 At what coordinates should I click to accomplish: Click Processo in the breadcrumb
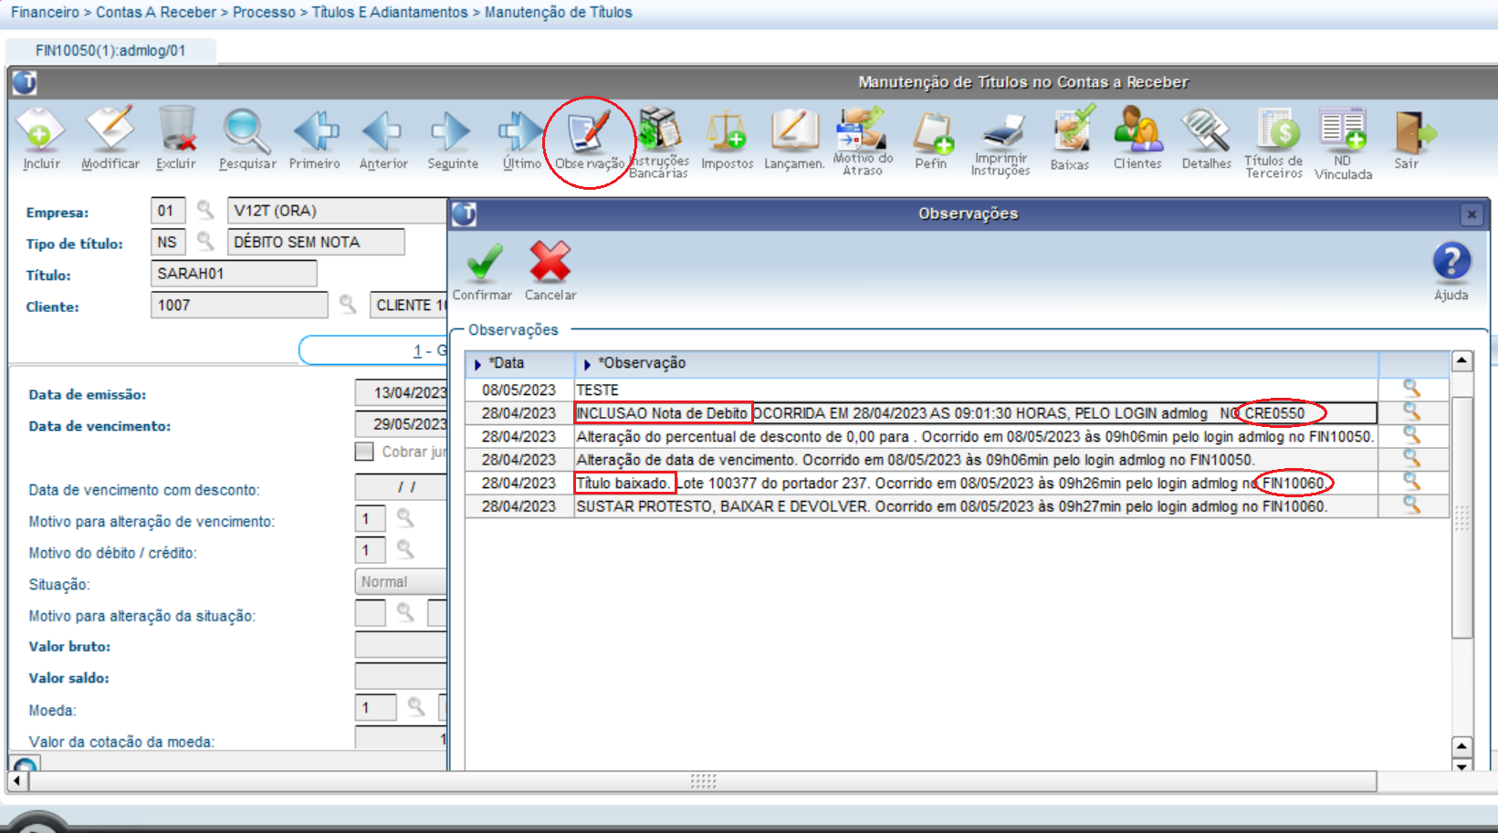click(264, 13)
